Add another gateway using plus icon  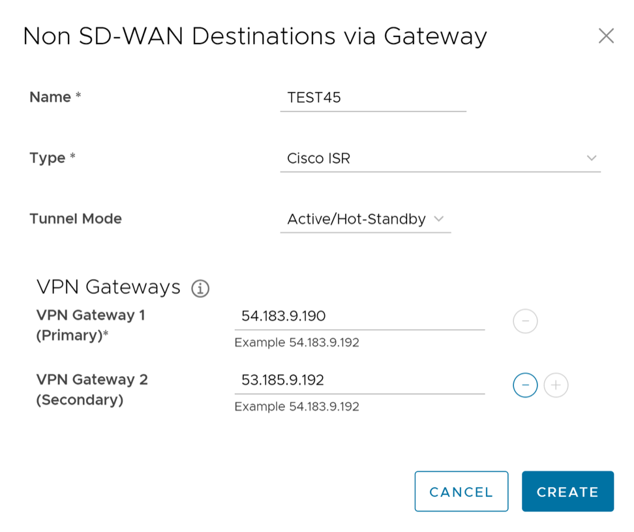[x=556, y=385]
